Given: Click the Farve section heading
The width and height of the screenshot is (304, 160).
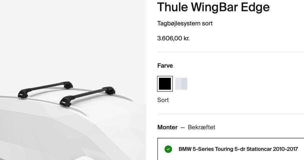Looking at the screenshot, I should tap(165, 65).
